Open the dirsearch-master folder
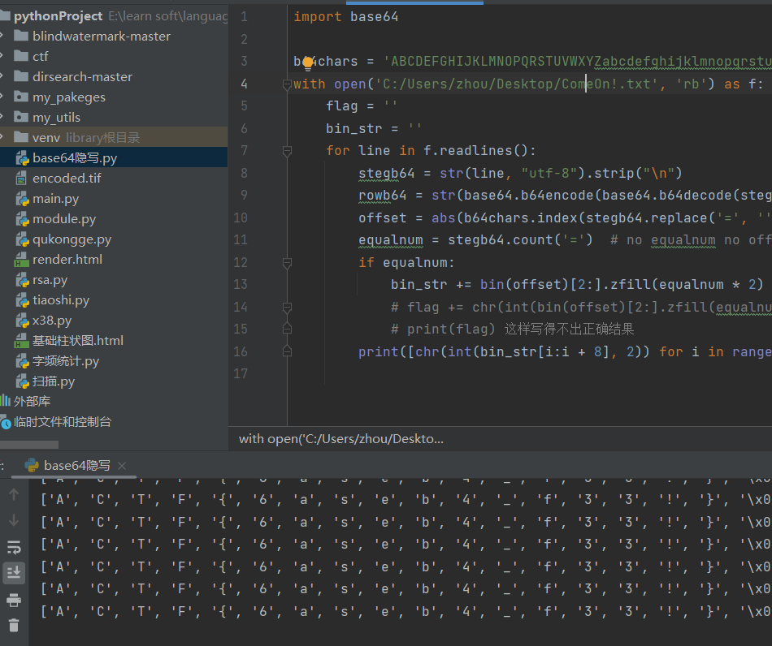 point(82,77)
